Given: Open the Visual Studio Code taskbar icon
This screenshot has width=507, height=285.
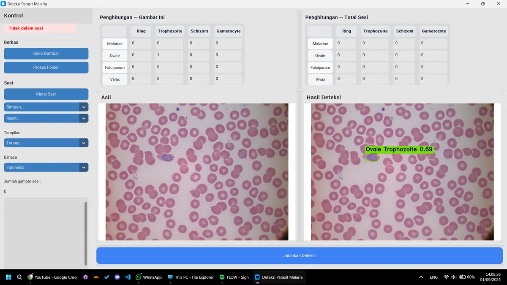Looking at the screenshot, I should 128,277.
